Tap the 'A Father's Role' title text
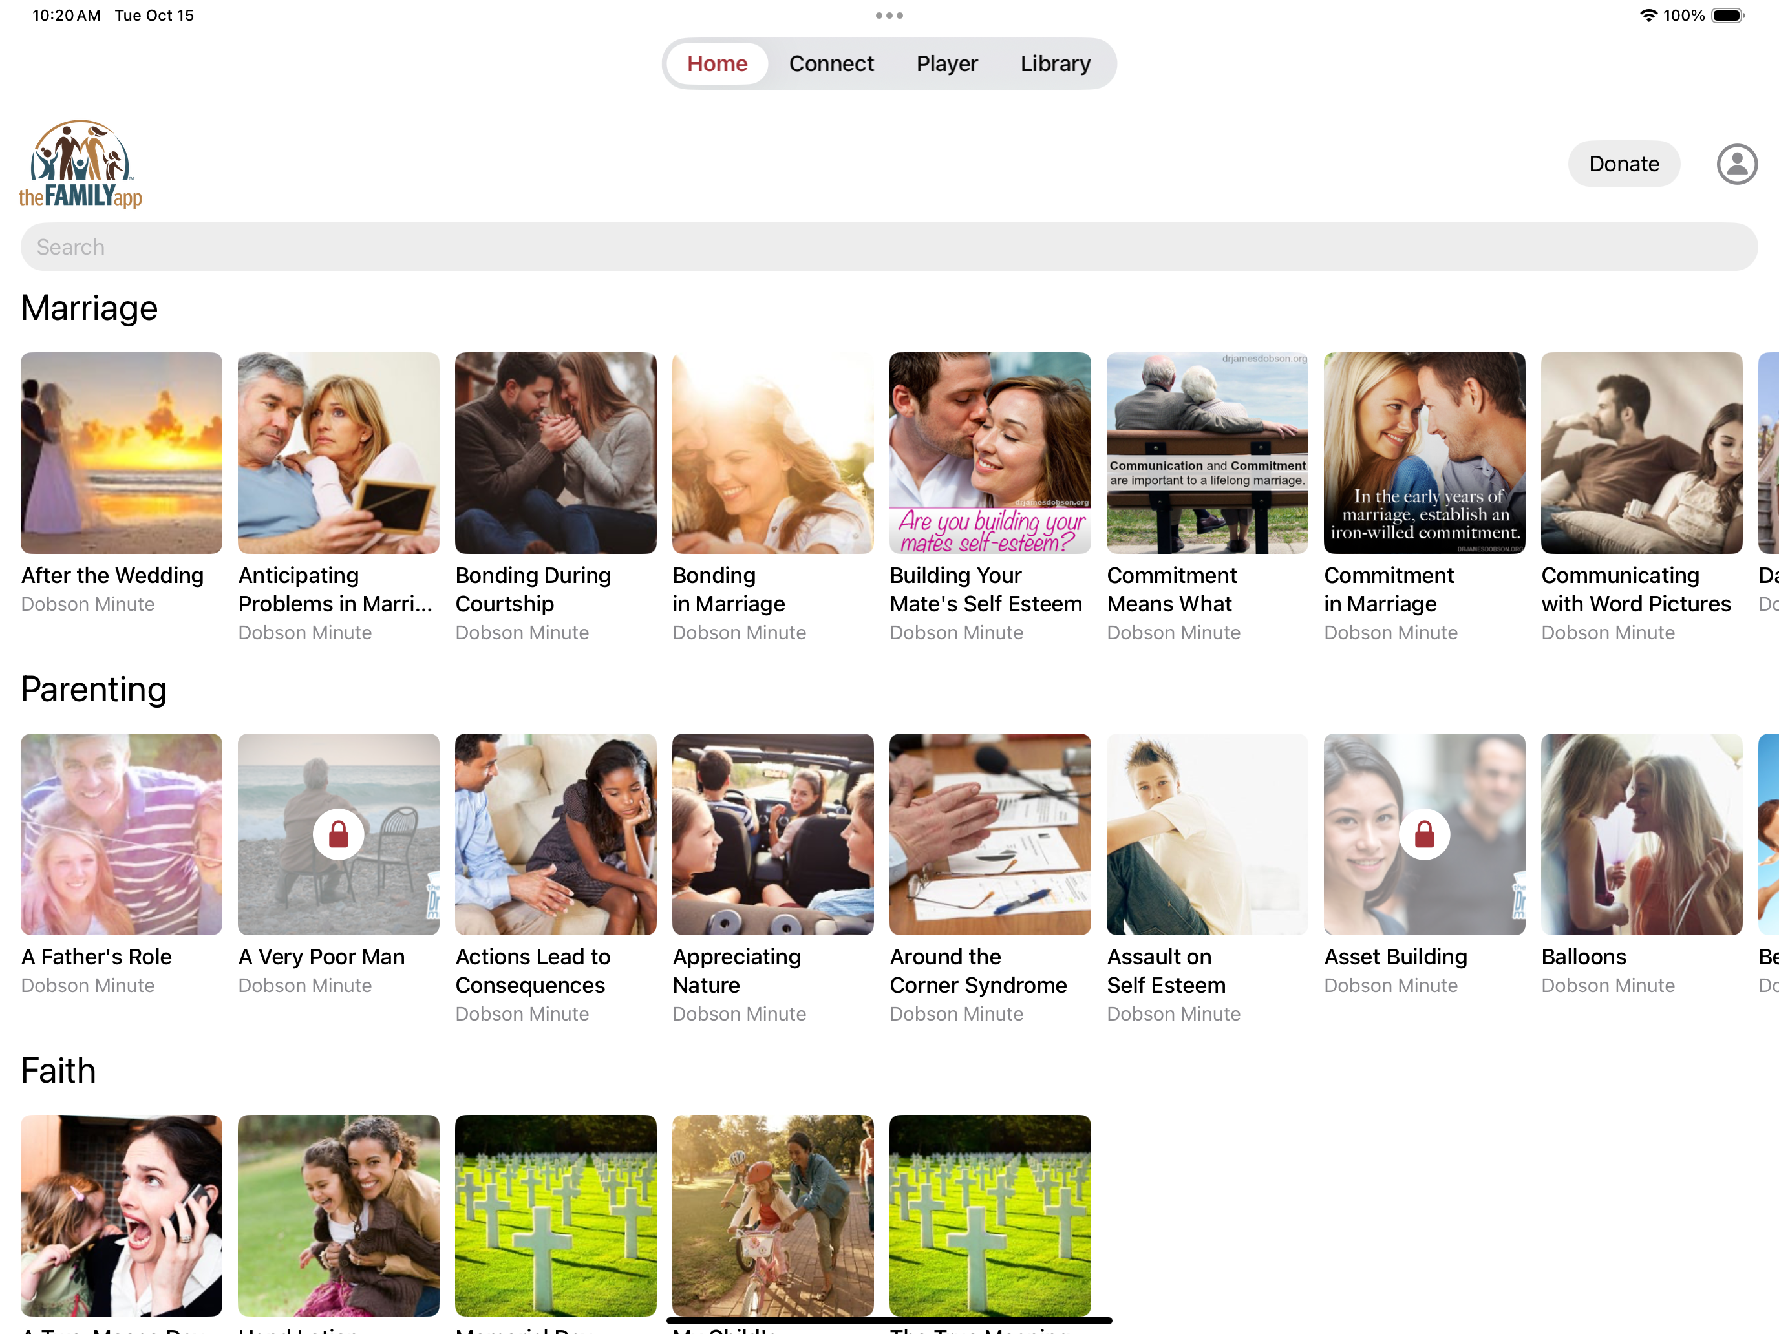This screenshot has width=1779, height=1334. (96, 957)
